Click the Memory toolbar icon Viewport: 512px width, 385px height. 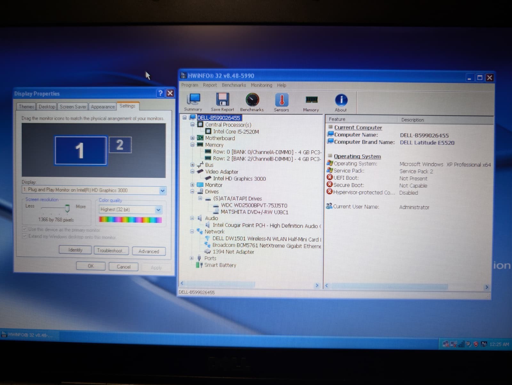pos(311,103)
